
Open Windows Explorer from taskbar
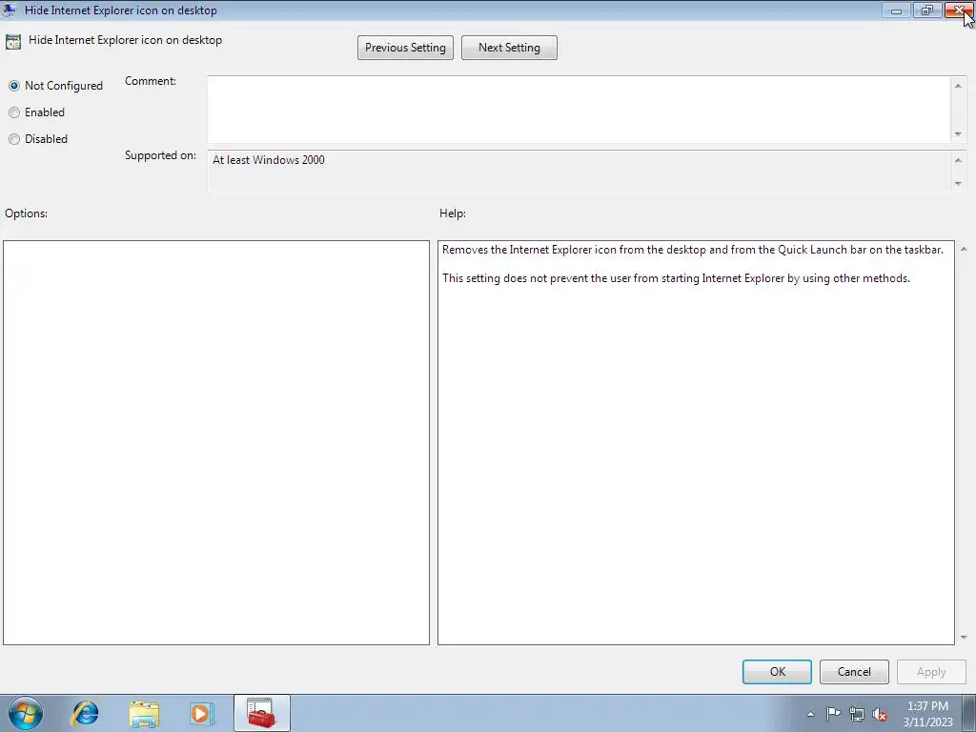tap(144, 714)
